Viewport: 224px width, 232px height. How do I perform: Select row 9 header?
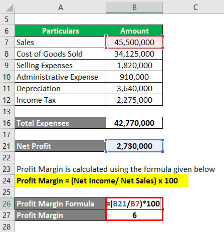(7, 65)
